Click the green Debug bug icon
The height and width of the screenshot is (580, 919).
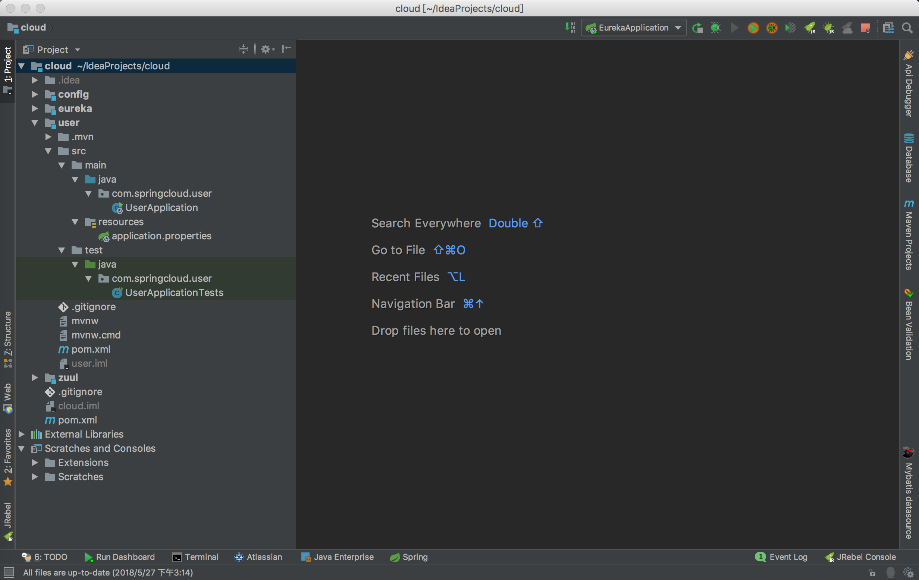tap(716, 28)
